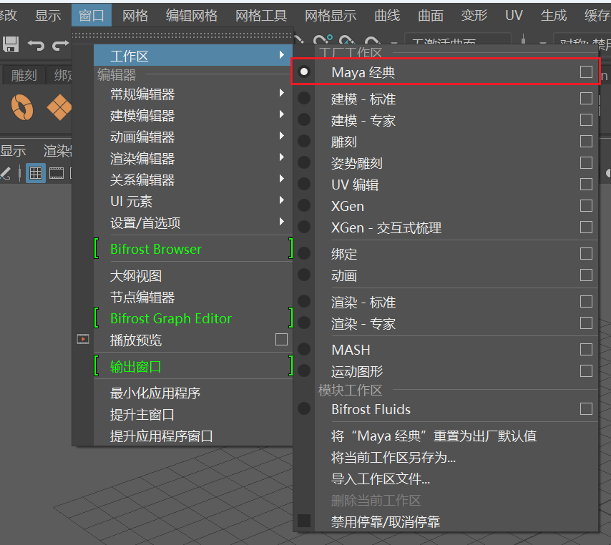
Task: Open Bifrost Browser
Action: click(x=193, y=249)
